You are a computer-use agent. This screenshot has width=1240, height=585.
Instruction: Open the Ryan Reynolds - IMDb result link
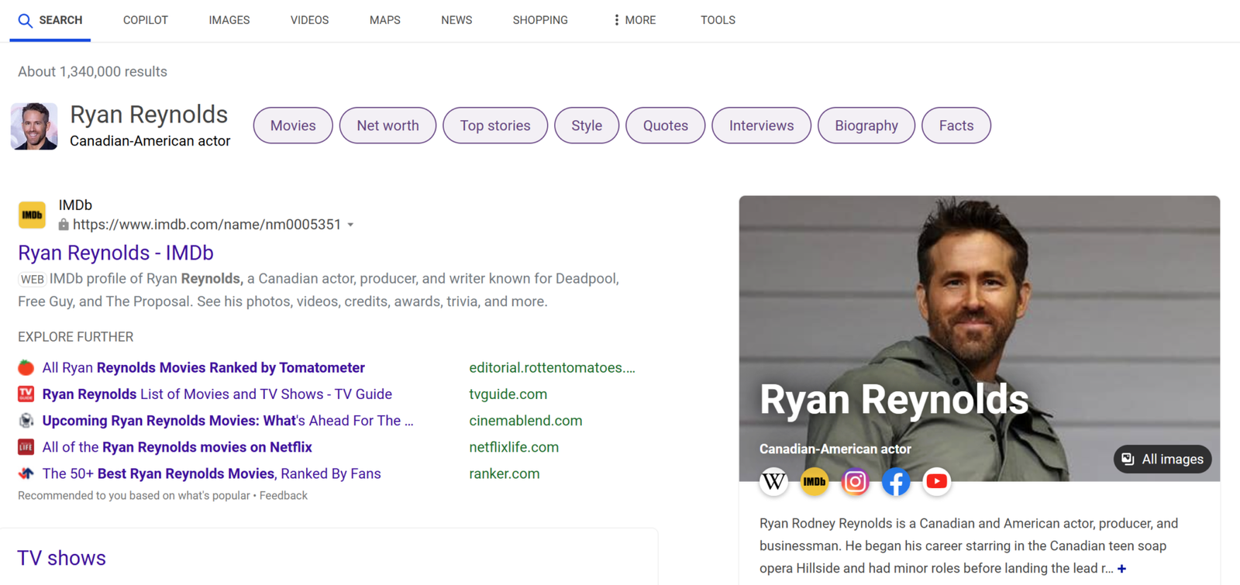(x=115, y=253)
